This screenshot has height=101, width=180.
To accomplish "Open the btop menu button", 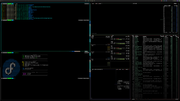I will [96, 4].
